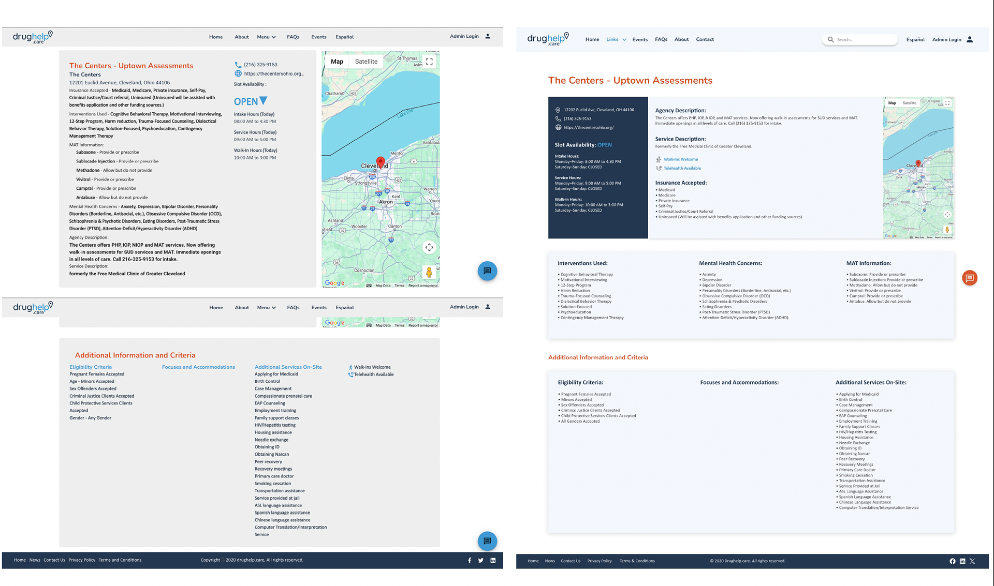Open LinkedIn icon in the right footer
The width and height of the screenshot is (994, 586).
click(962, 561)
